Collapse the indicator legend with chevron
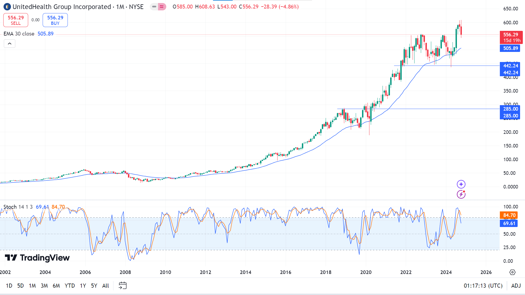Image resolution: width=525 pixels, height=295 pixels. [x=10, y=44]
